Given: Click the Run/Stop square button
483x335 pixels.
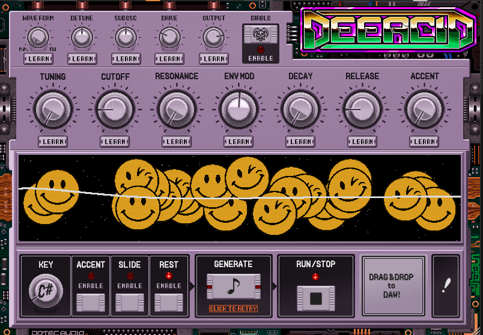Looking at the screenshot, I should coord(316,298).
